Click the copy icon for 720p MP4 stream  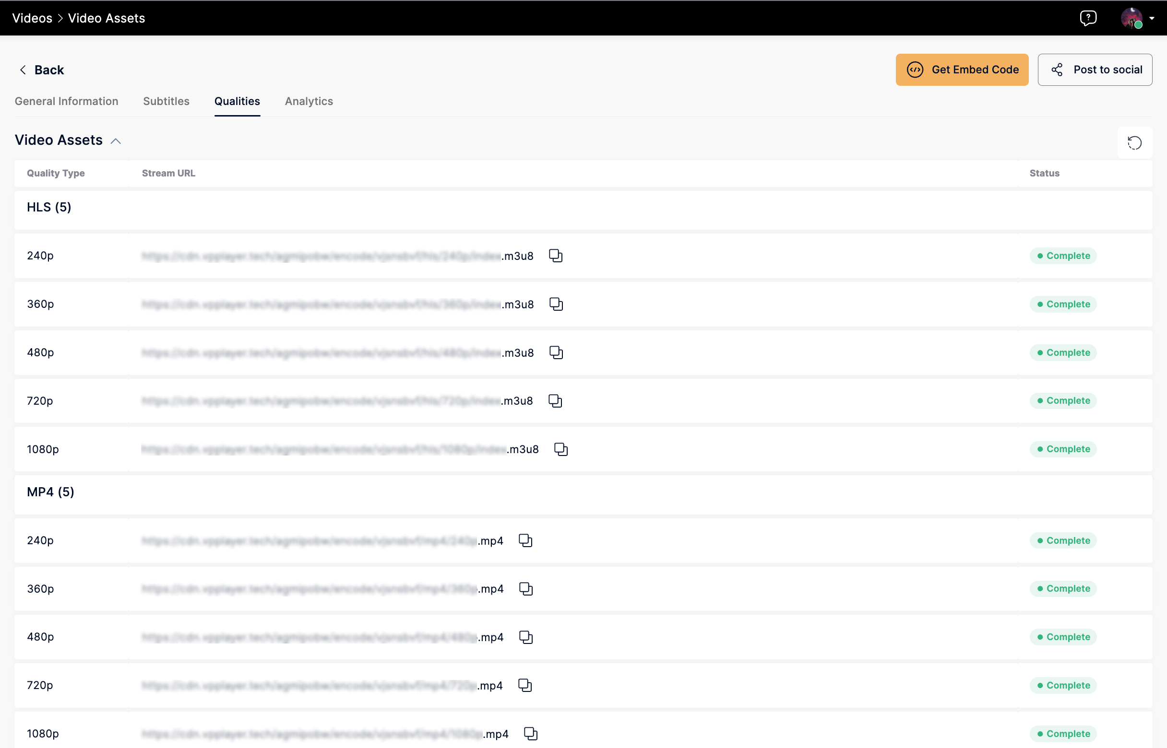click(525, 684)
